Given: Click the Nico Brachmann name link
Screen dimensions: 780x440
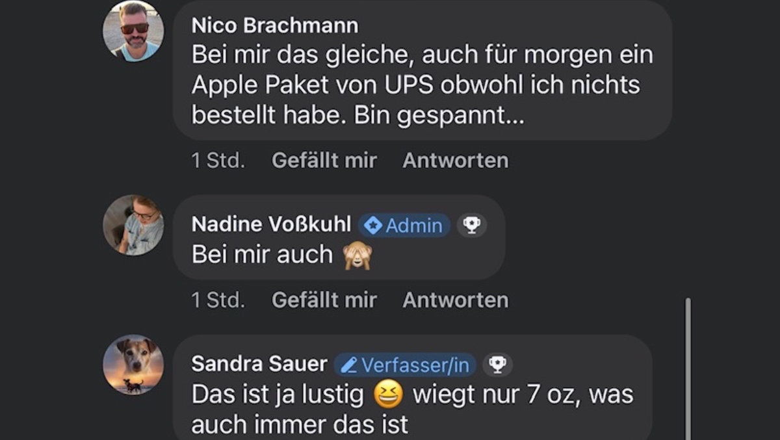Looking at the screenshot, I should [x=274, y=25].
